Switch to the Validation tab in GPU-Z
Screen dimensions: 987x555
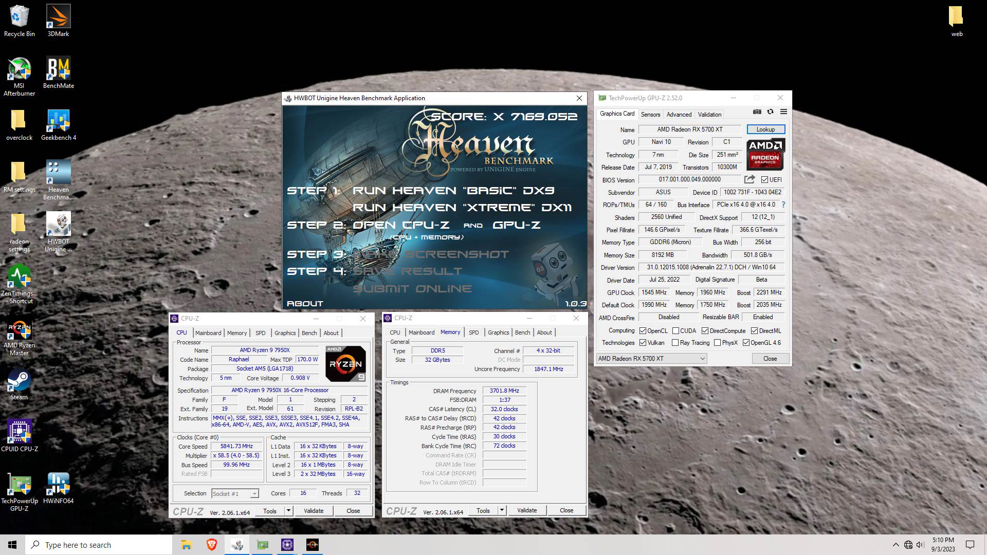[709, 115]
